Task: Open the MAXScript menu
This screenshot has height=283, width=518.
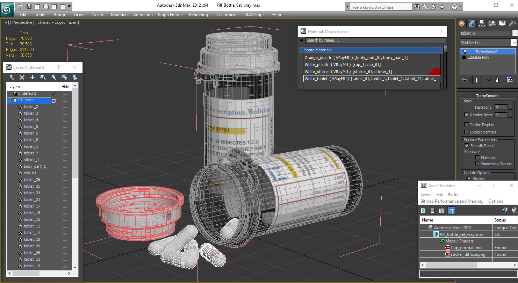Action: pos(254,15)
